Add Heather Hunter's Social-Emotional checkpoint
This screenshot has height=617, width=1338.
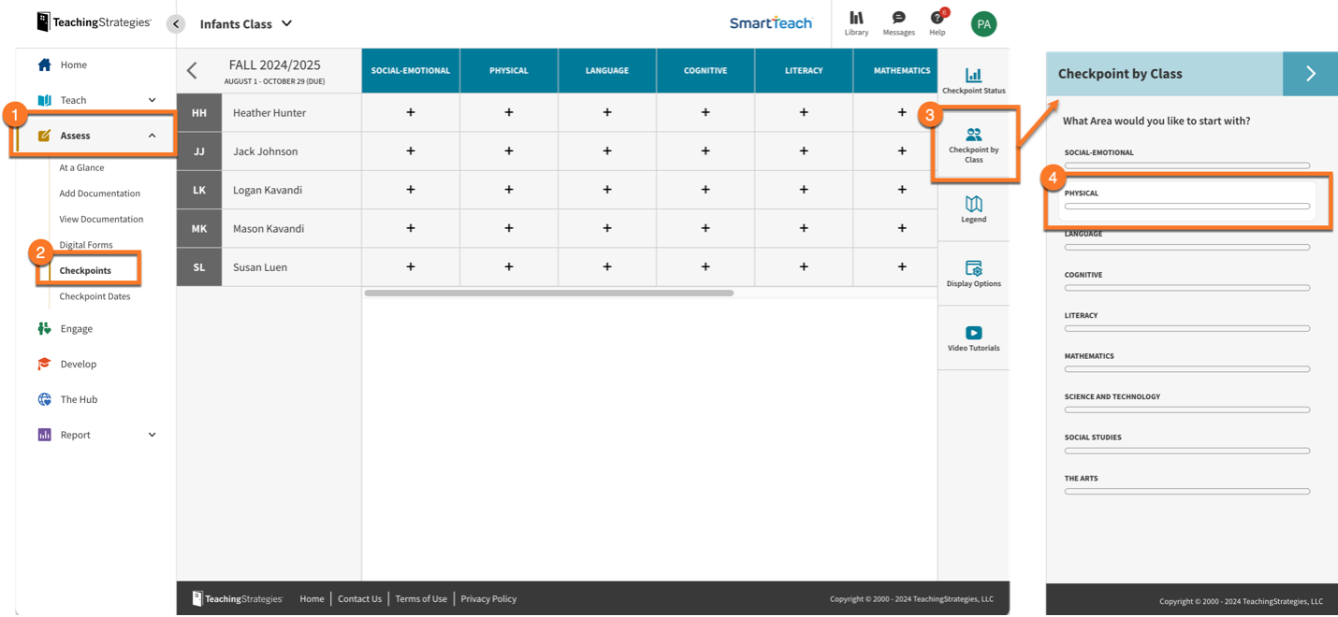tap(410, 112)
